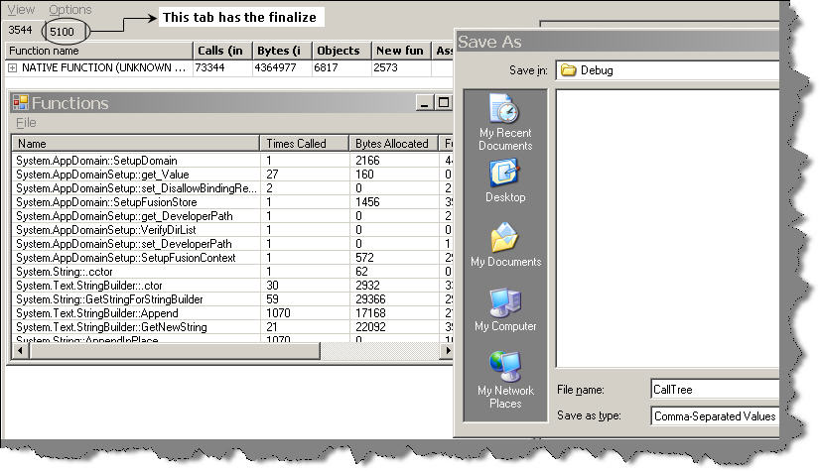Image resolution: width=819 pixels, height=471 pixels.
Task: Open the Save in Debug folder dropdown
Action: point(667,69)
